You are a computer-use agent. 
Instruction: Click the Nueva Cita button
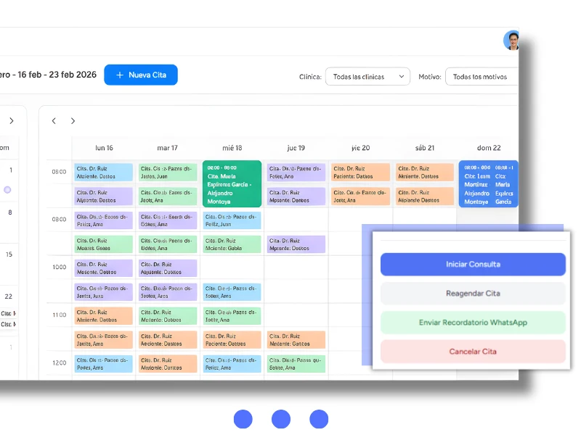(140, 75)
